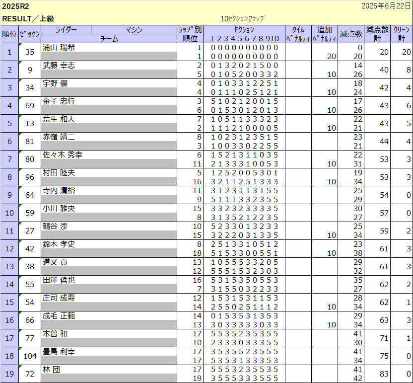
Task: Select rider 豊島 利幸 cell
Action: [x=59, y=352]
